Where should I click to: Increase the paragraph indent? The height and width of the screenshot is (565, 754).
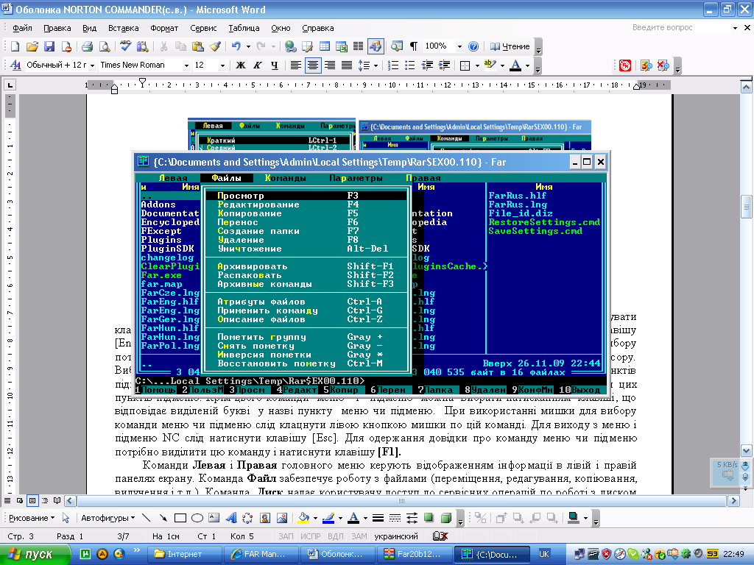coord(444,65)
